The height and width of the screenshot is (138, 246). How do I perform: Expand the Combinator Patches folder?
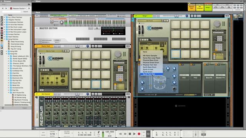coord(4,22)
